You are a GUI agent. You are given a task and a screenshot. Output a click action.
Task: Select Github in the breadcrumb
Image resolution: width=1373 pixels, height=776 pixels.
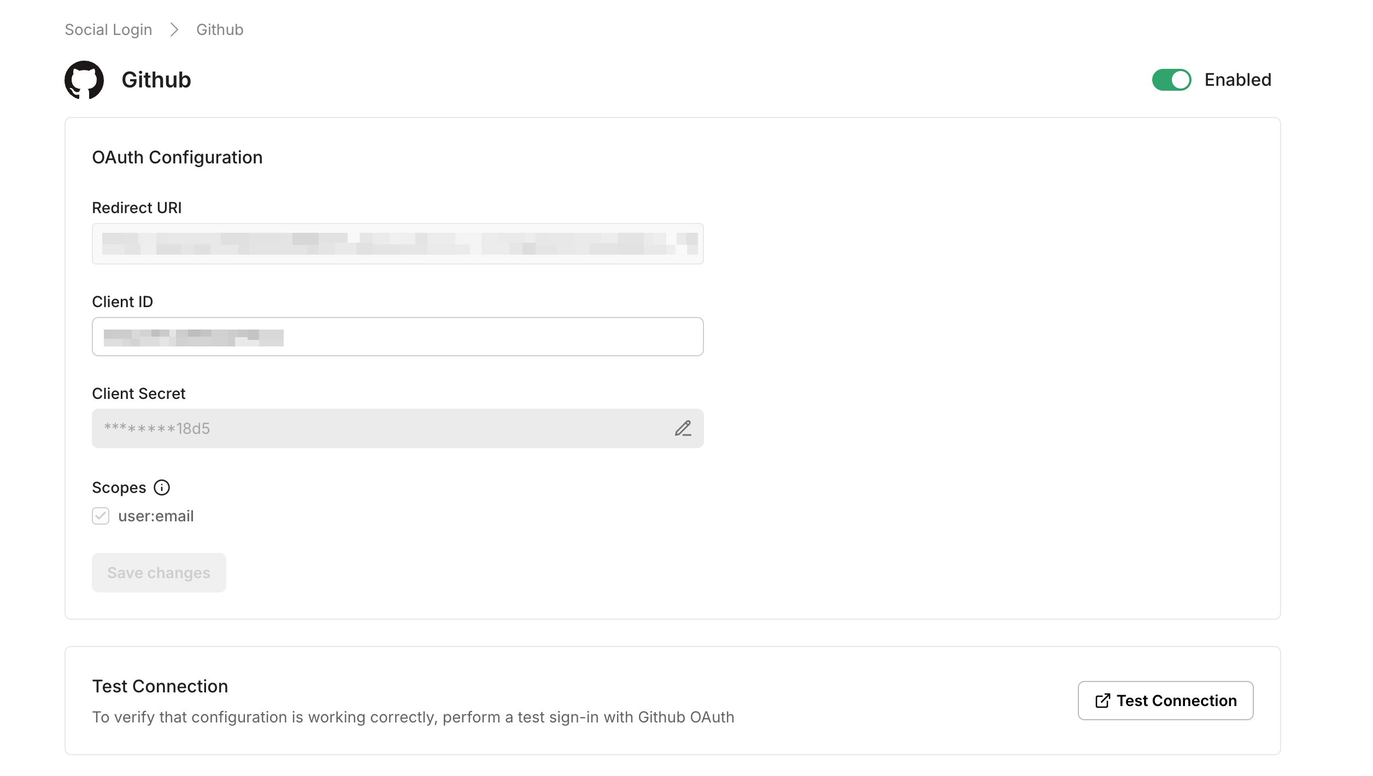[x=219, y=30]
